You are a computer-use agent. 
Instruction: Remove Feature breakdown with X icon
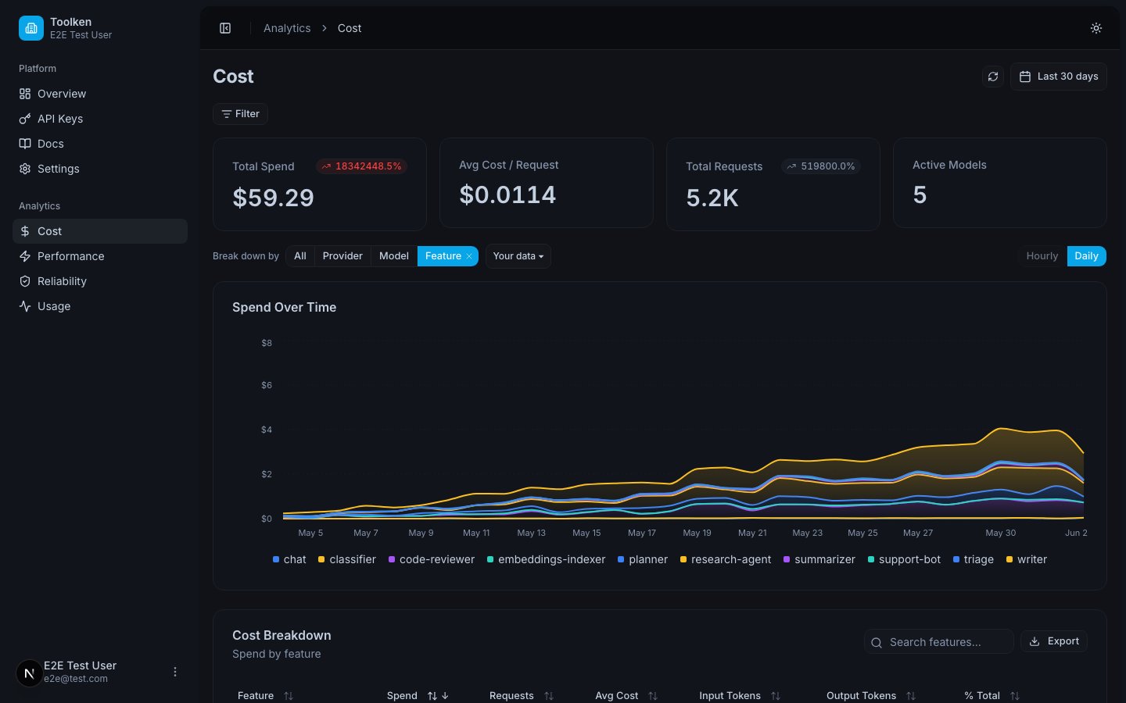coord(469,256)
